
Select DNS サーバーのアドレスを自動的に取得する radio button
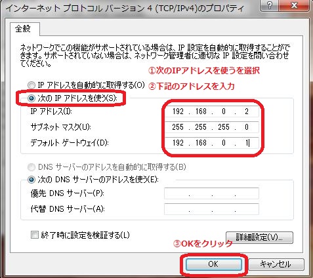pyautogui.click(x=31, y=167)
